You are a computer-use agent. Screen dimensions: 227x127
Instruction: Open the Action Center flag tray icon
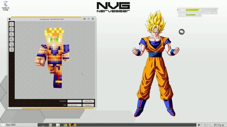pyautogui.click(x=202, y=125)
